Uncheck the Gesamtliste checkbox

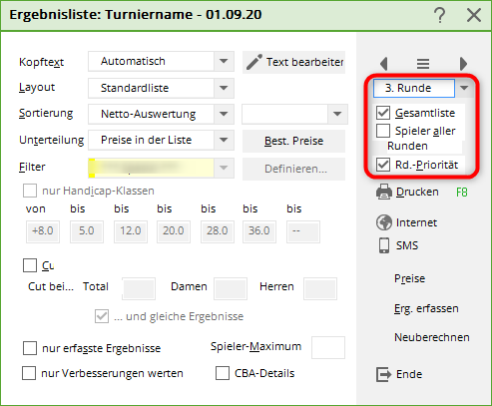[383, 113]
